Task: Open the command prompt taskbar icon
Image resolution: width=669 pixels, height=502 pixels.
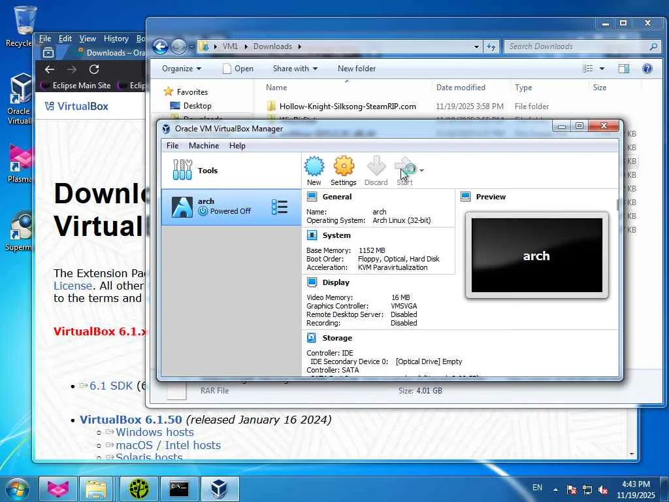Action: point(179,489)
